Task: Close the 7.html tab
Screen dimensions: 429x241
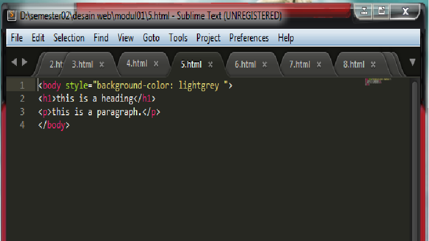Action: (x=319, y=65)
